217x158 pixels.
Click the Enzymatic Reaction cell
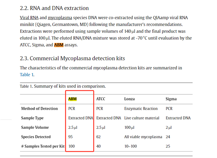click(141, 108)
